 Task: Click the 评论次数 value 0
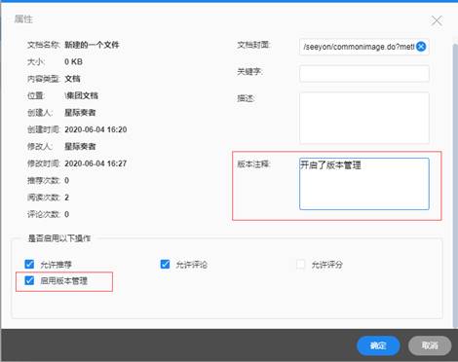66,214
